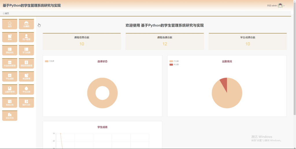Click the 首页 breadcrumb link
296x149 pixels.
[7, 13]
